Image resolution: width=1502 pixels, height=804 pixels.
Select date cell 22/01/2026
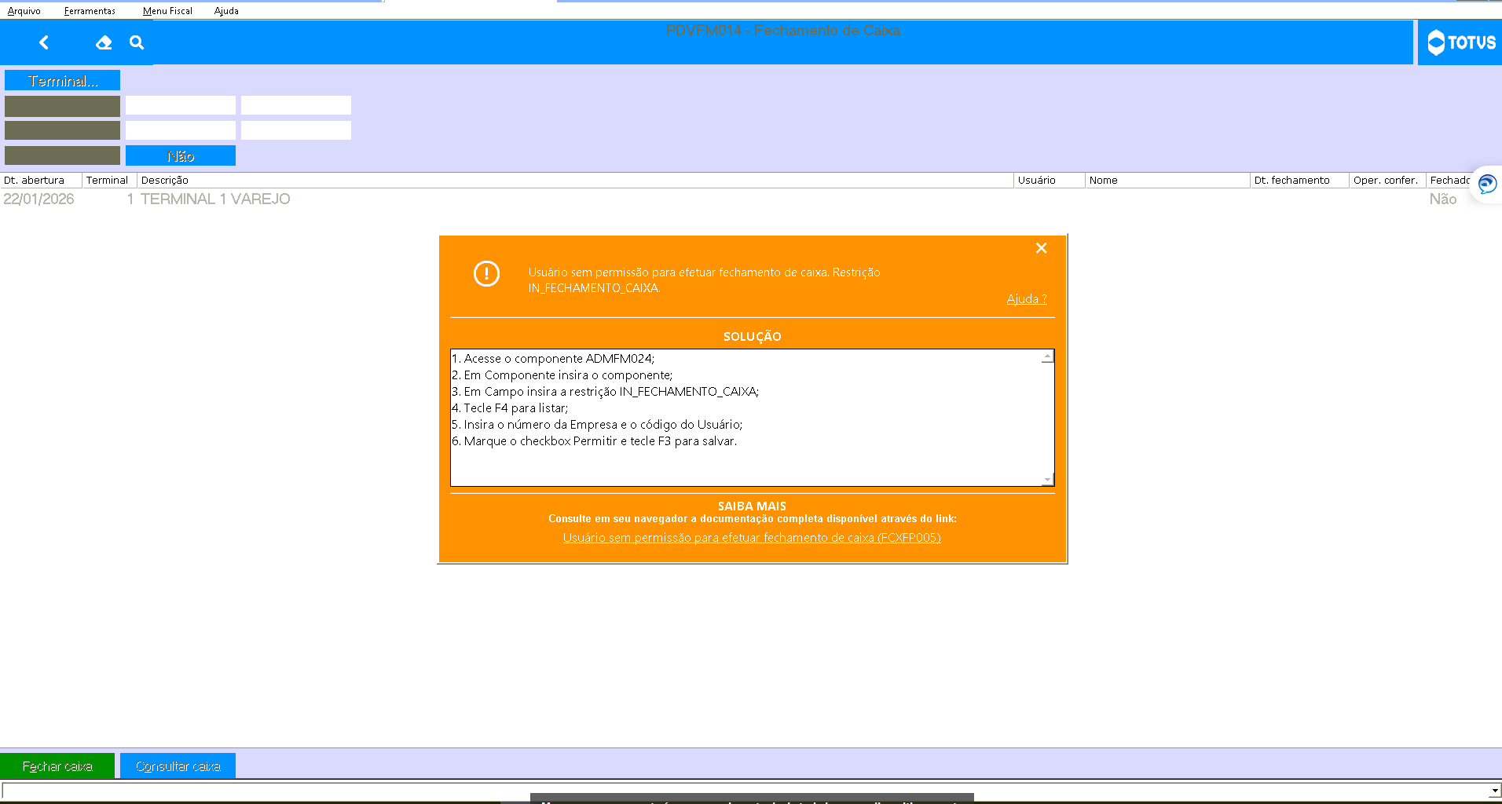click(x=38, y=199)
